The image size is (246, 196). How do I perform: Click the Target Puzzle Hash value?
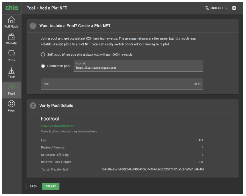tap(153, 169)
